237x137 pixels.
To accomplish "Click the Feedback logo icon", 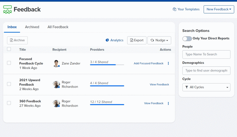I will (x=8, y=9).
